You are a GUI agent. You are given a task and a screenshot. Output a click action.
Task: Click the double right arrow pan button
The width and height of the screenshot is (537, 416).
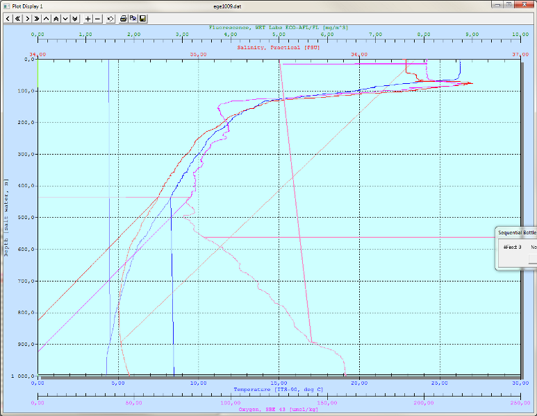point(37,19)
